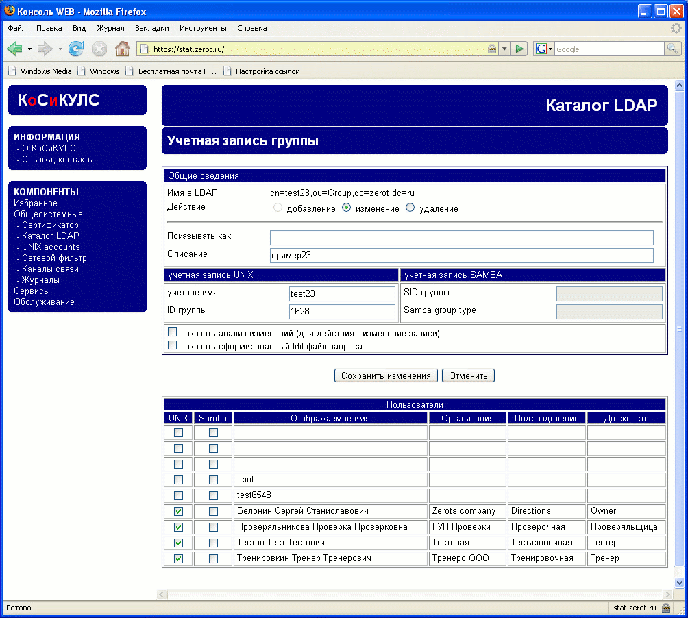Expand the address bar URL dropdown
The image size is (688, 618).
pyautogui.click(x=504, y=49)
